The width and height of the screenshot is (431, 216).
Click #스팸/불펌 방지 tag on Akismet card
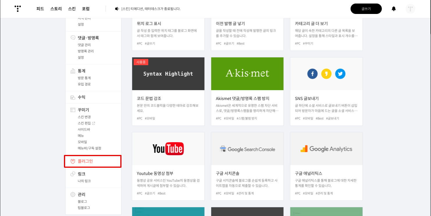click(247, 119)
